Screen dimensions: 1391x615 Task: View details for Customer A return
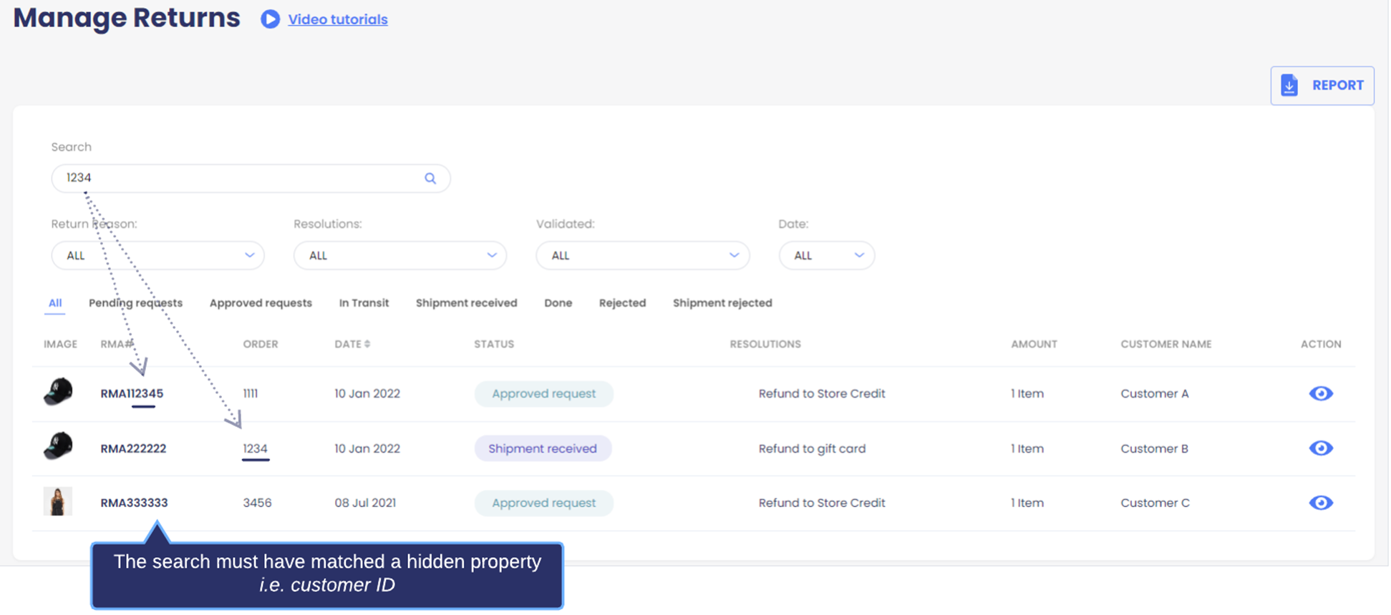pyautogui.click(x=1320, y=393)
